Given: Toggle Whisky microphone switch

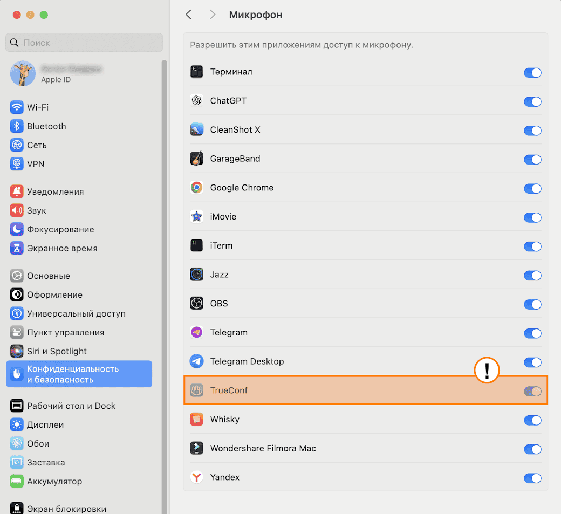Looking at the screenshot, I should tap(532, 420).
